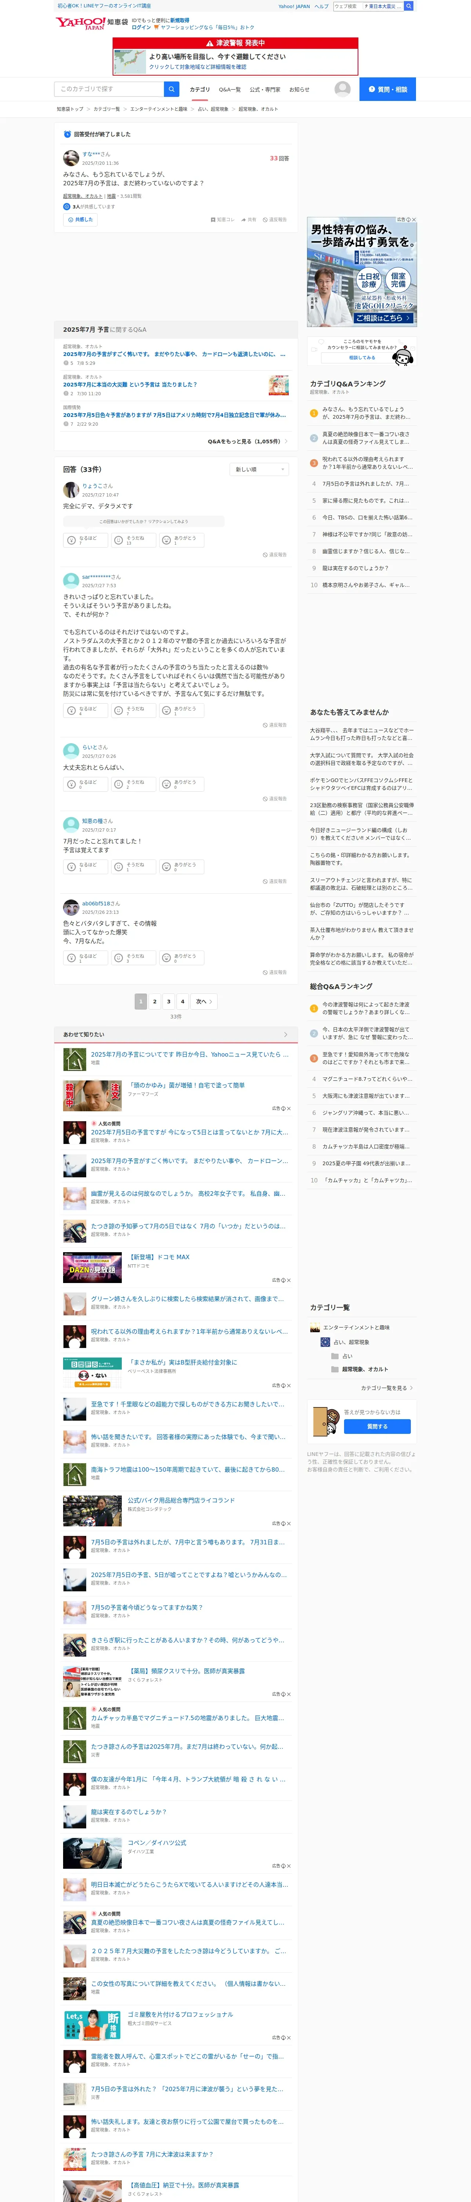Report violation on the main question
471x2202 pixels.
[274, 220]
